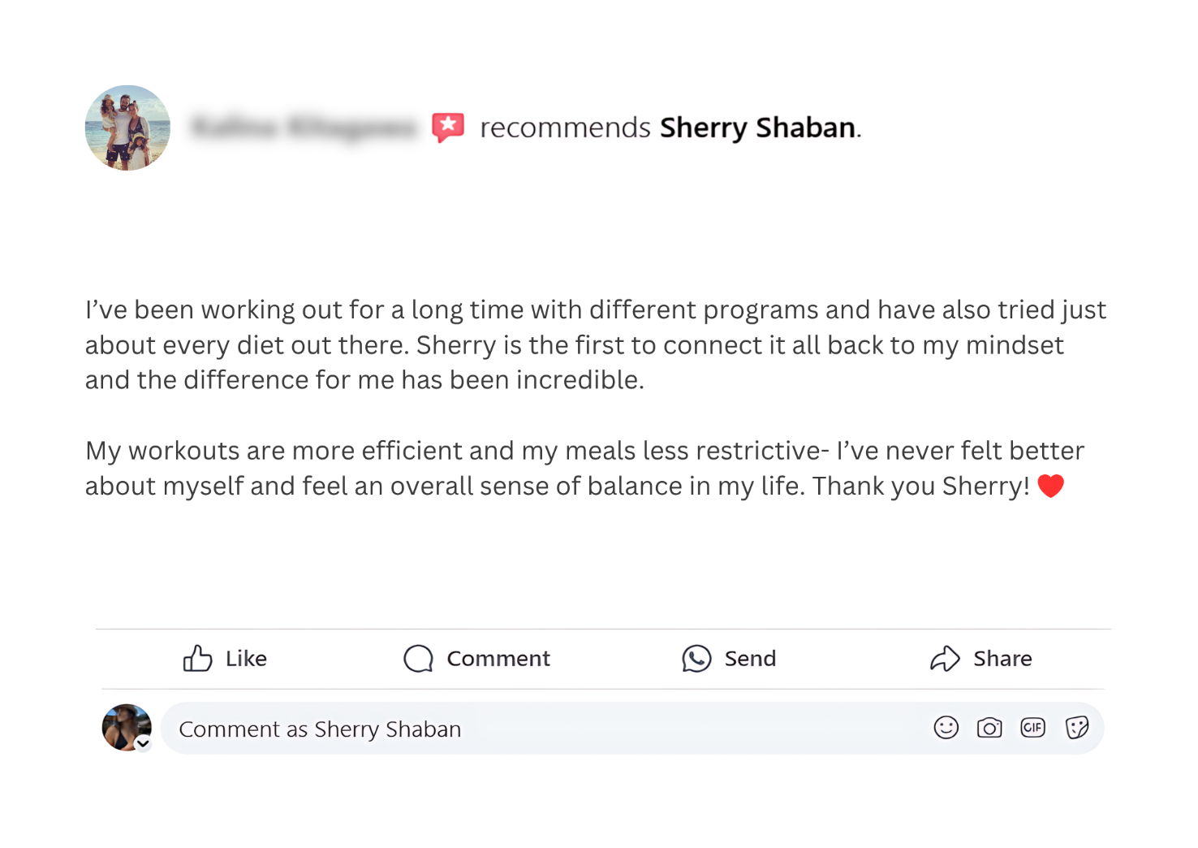The height and width of the screenshot is (848, 1198).
Task: Open the reviewer's beach profile photo
Action: tap(127, 128)
